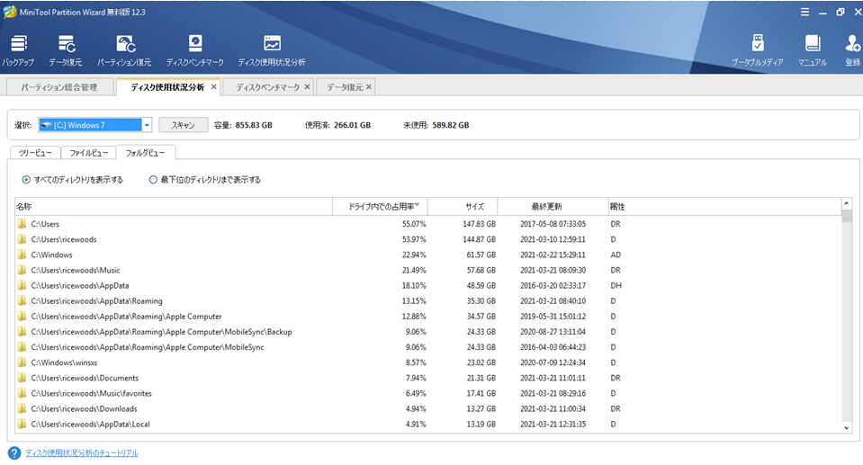This screenshot has height=465, width=863.
Task: Select the フォルダビュー tab
Action: [145, 153]
